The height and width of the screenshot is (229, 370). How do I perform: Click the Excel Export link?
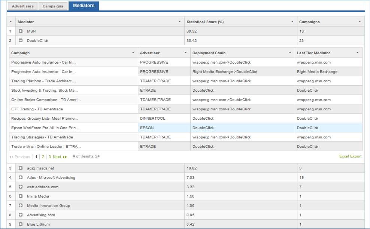(x=350, y=156)
